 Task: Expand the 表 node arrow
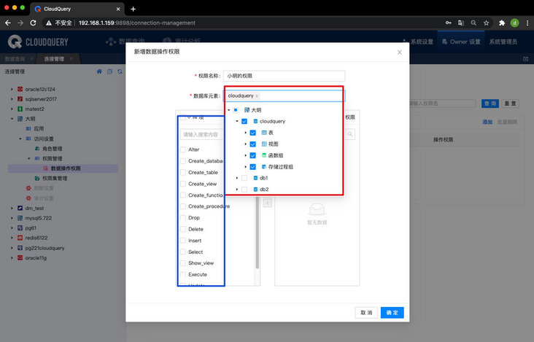[x=246, y=133]
